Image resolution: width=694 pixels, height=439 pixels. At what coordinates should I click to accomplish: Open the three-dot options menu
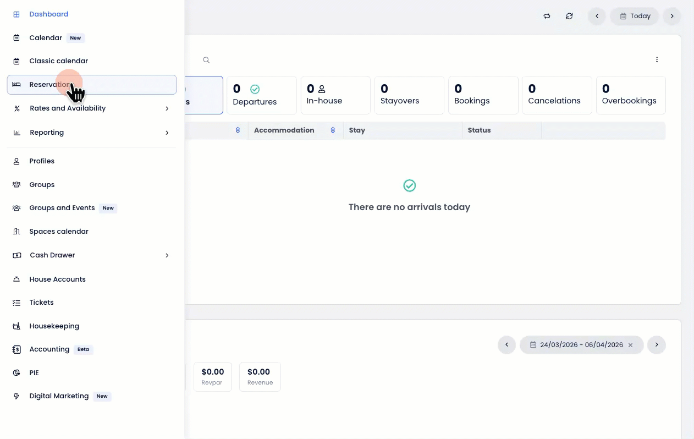point(657,60)
